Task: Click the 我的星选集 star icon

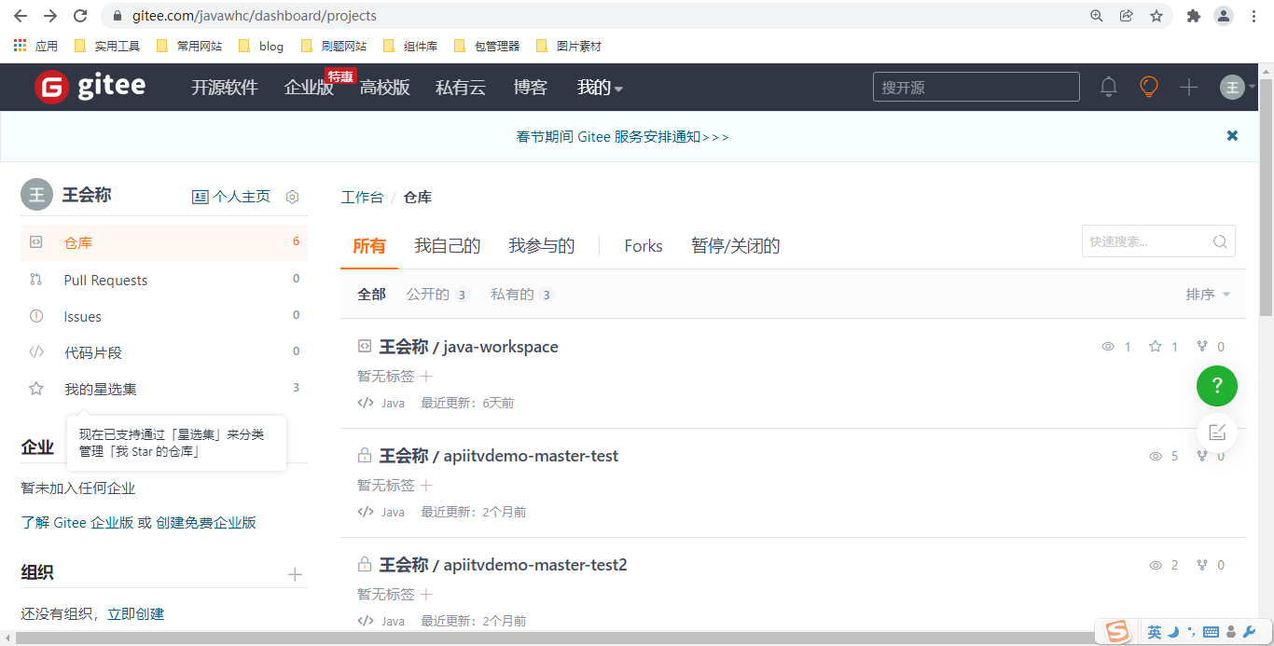Action: pyautogui.click(x=35, y=389)
